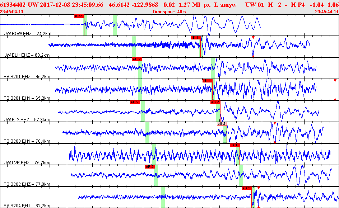339x208 pixels.
Task: Select station label PB B201 EHZ -- 65.2km
Action: (x=27, y=76)
